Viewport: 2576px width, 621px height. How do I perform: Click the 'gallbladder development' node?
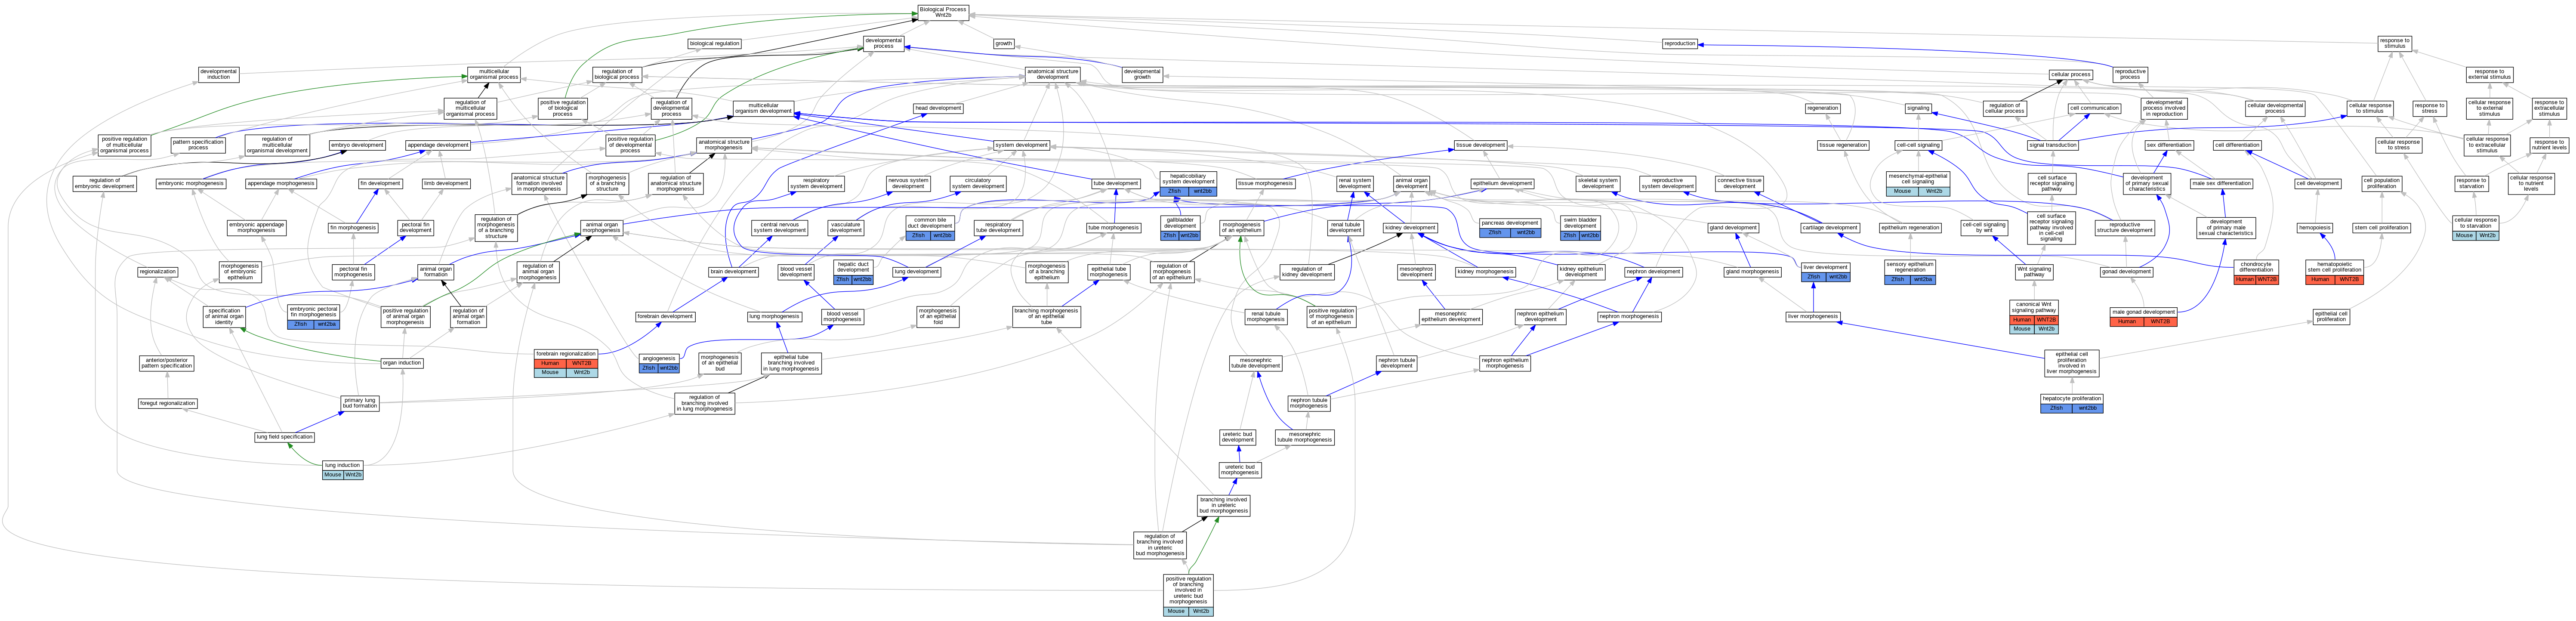(1180, 228)
